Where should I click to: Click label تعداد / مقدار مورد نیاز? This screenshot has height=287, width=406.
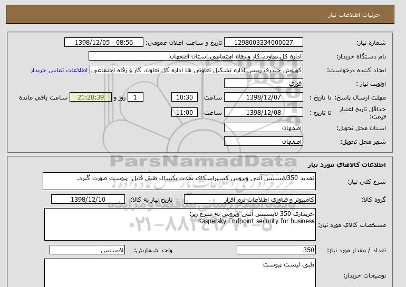pos(356,250)
